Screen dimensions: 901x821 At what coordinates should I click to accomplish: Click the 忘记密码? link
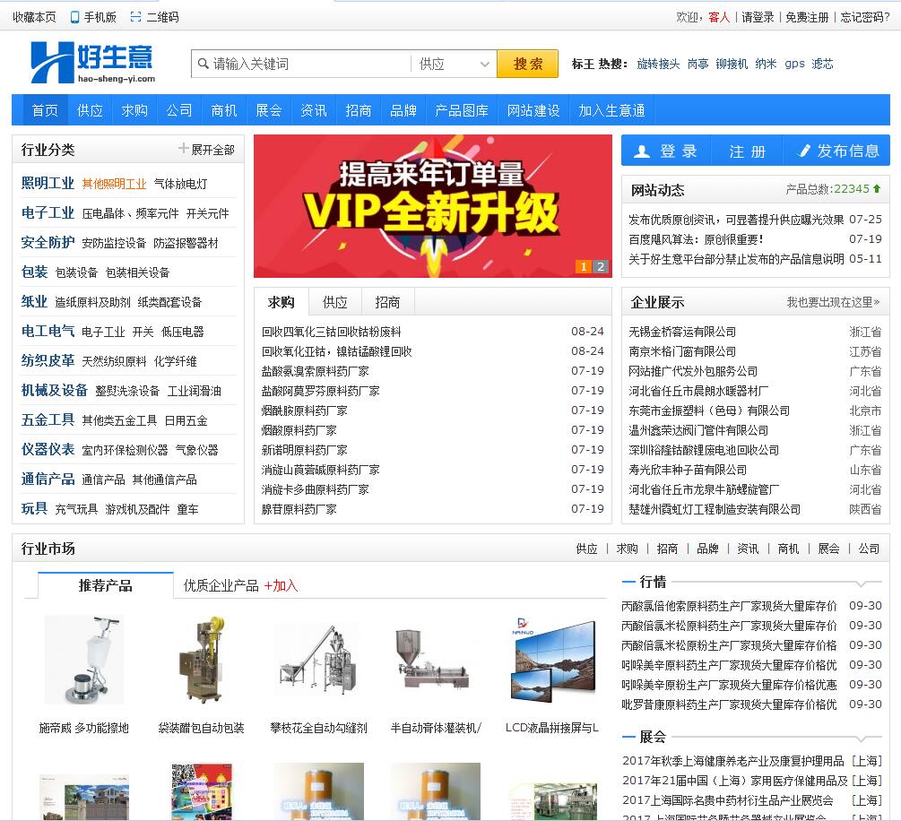tap(865, 17)
